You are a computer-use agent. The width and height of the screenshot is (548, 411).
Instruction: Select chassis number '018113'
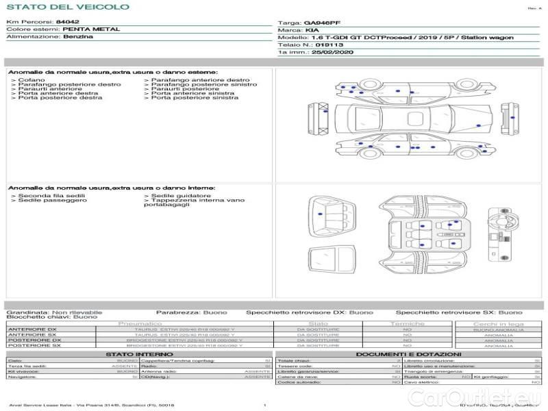(x=329, y=45)
